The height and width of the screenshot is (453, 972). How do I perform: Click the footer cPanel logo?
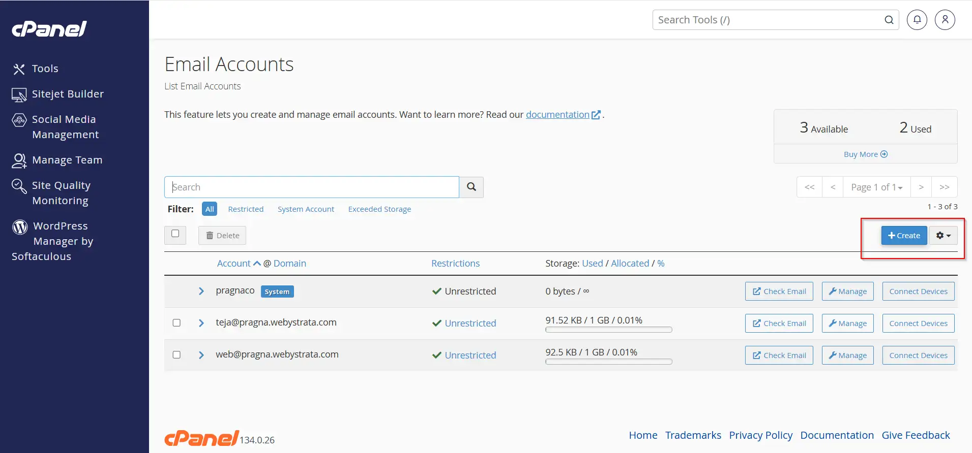tap(201, 438)
